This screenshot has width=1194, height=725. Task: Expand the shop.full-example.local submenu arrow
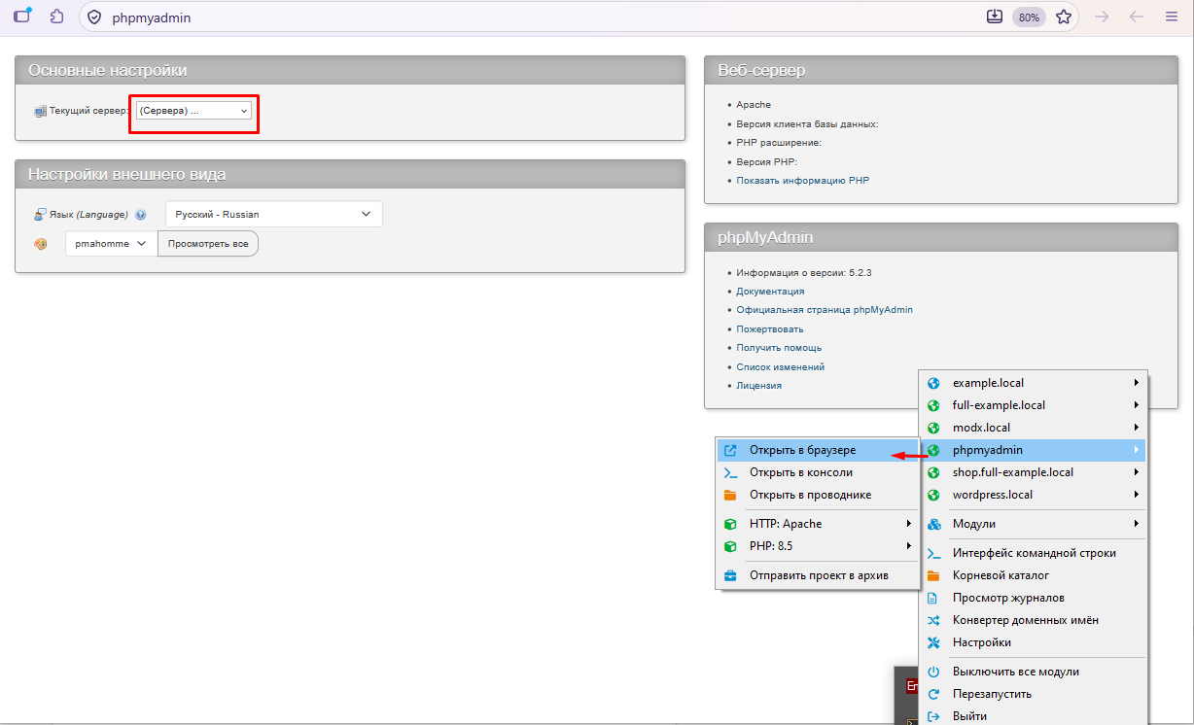click(1136, 472)
